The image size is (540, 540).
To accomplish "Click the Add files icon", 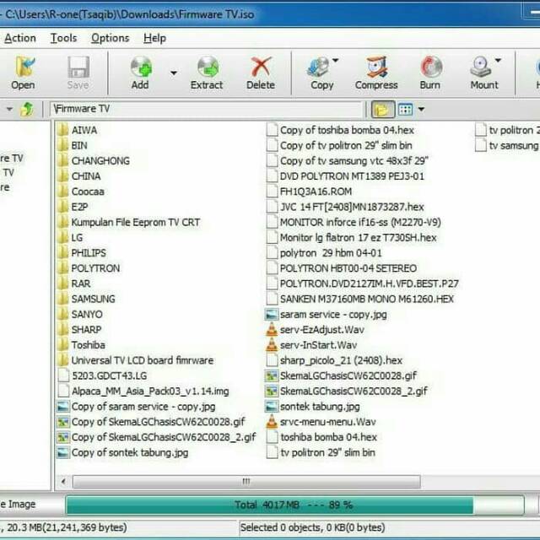I will tap(140, 72).
